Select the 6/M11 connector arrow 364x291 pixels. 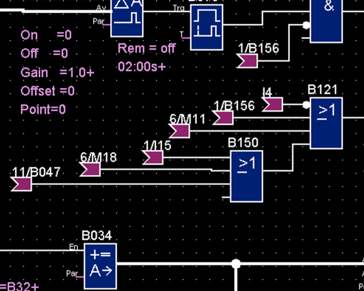click(x=180, y=131)
